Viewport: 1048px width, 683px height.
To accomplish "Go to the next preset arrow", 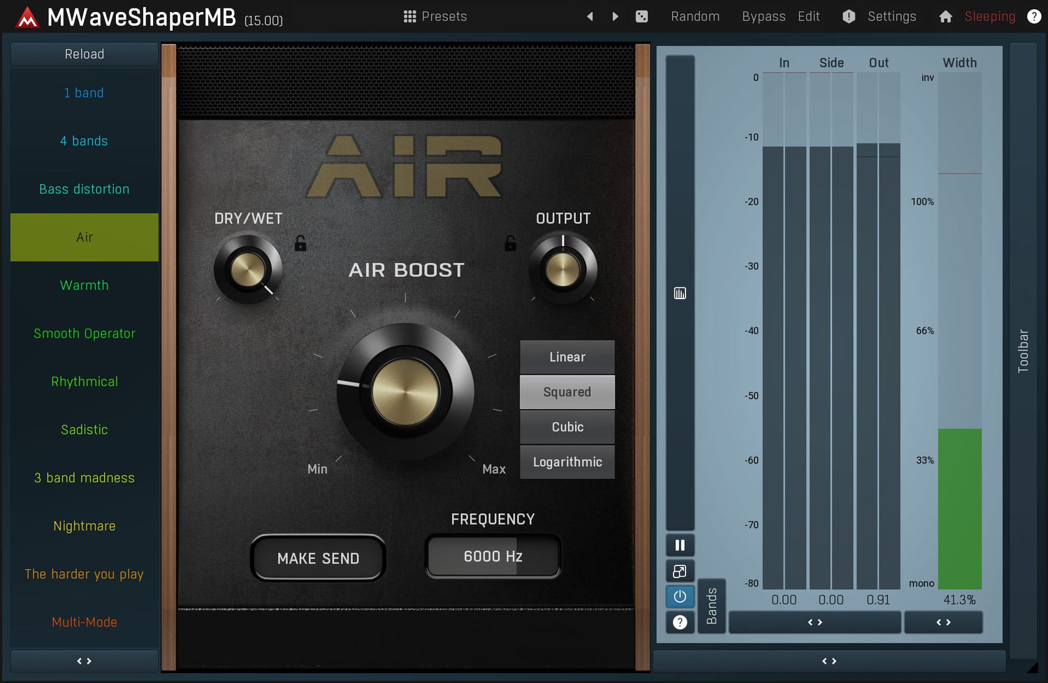I will (616, 16).
